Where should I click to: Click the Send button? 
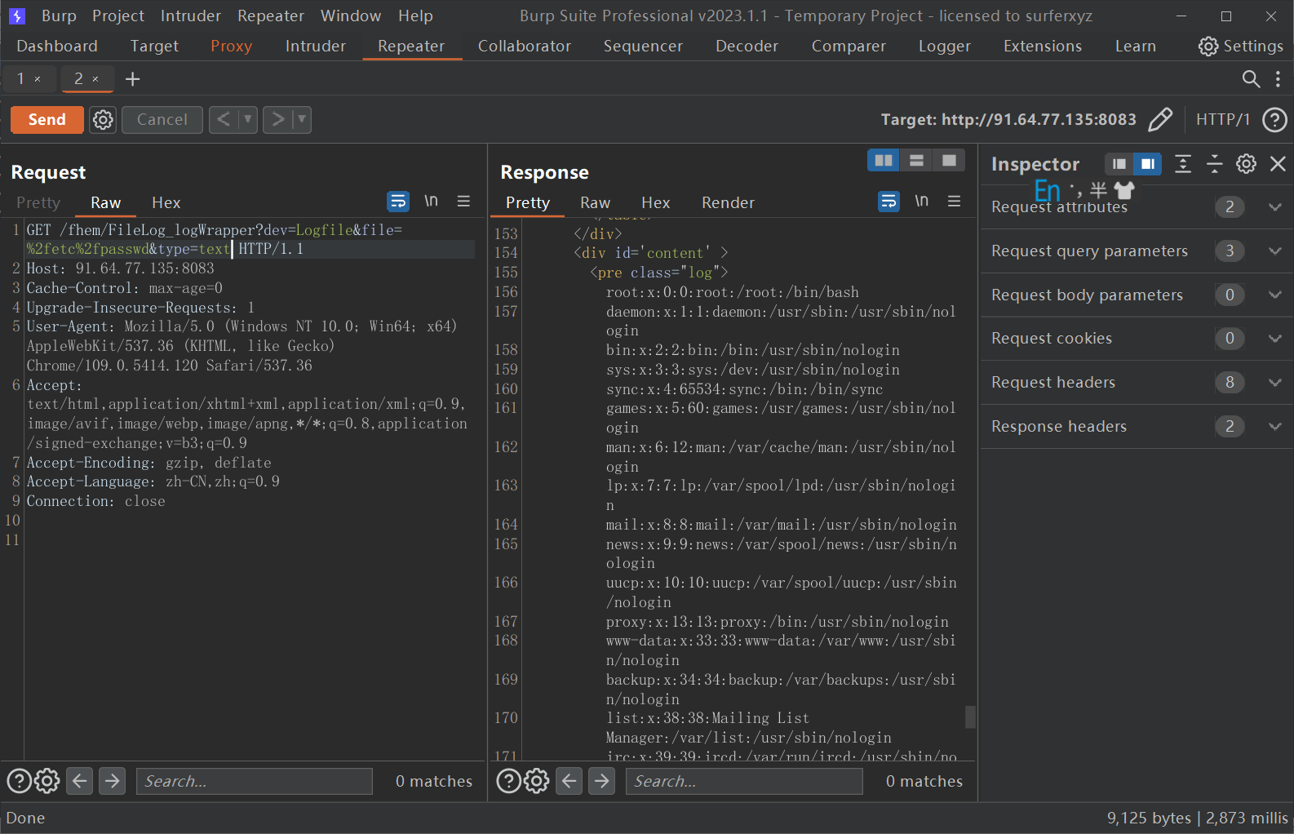[47, 120]
